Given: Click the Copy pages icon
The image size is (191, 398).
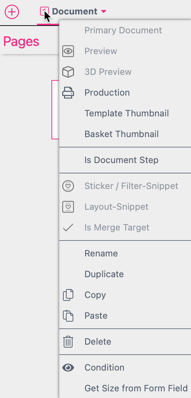Looking at the screenshot, I should coord(68,295).
